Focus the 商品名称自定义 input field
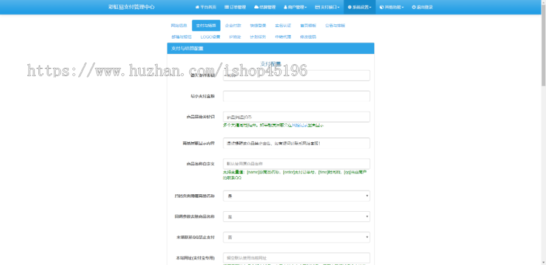Screen dimensions: 546x265 point(296,164)
